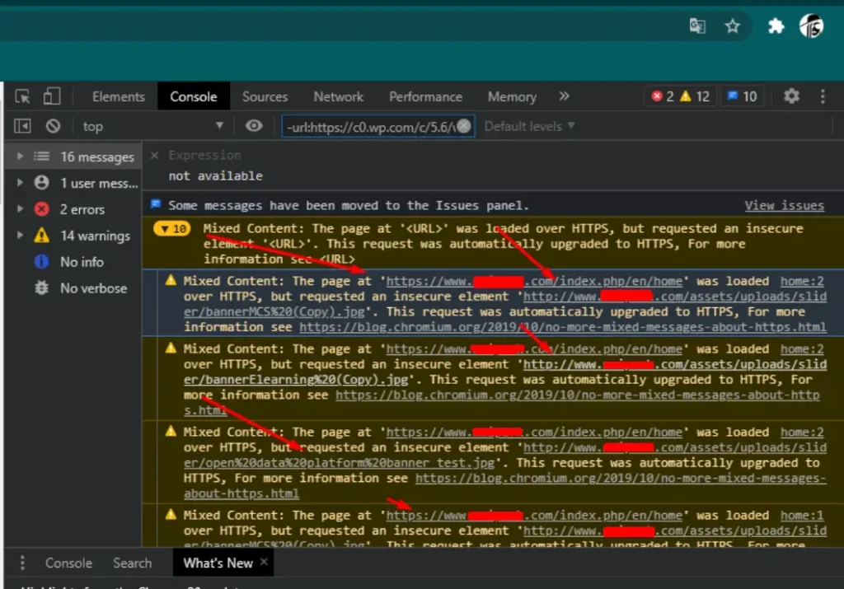
Task: Clear the filter input with its x button
Action: 463,126
